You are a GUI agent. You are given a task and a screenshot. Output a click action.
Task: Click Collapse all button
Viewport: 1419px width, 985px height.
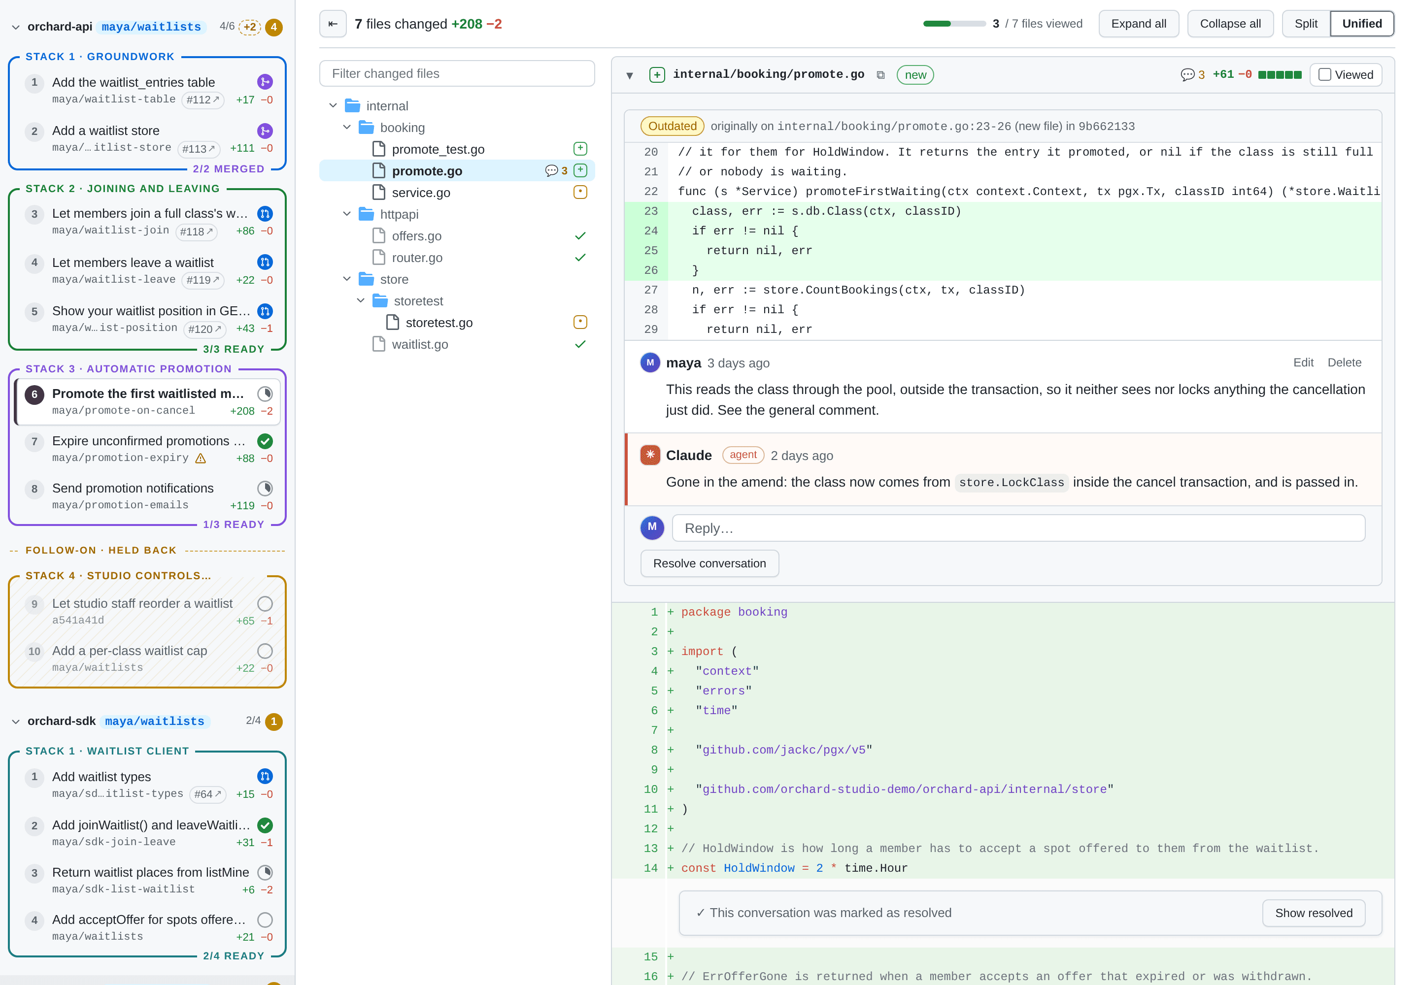(1230, 24)
